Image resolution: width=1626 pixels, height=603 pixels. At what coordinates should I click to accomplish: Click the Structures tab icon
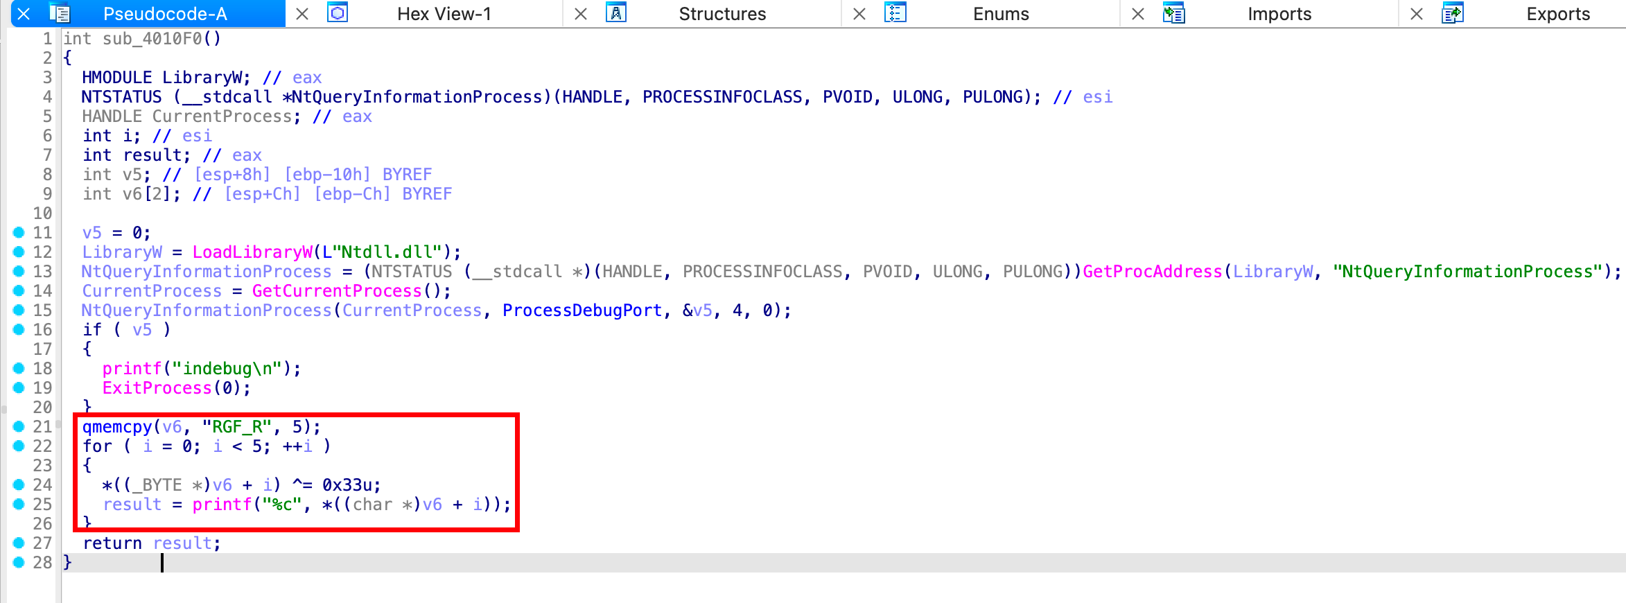[x=616, y=13]
